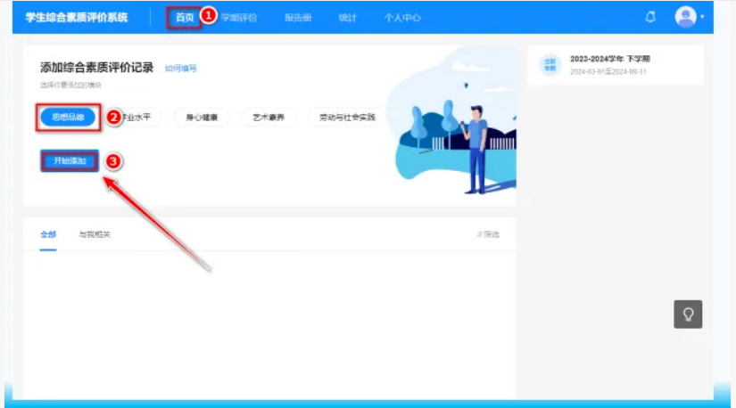Open the 筛选 filter option
Viewport: 736px width, 408px height.
487,234
